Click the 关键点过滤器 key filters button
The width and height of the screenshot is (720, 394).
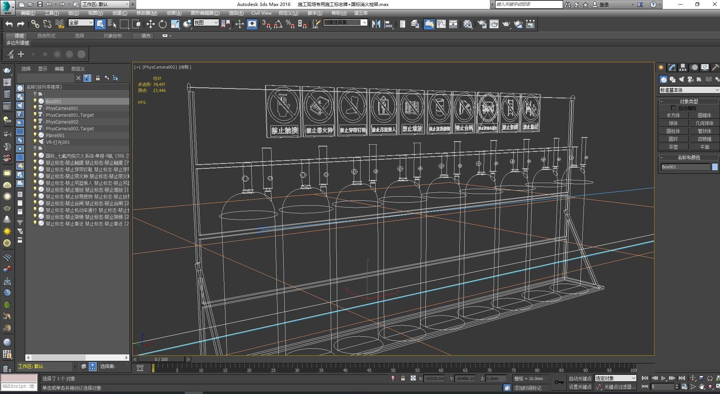(619, 387)
